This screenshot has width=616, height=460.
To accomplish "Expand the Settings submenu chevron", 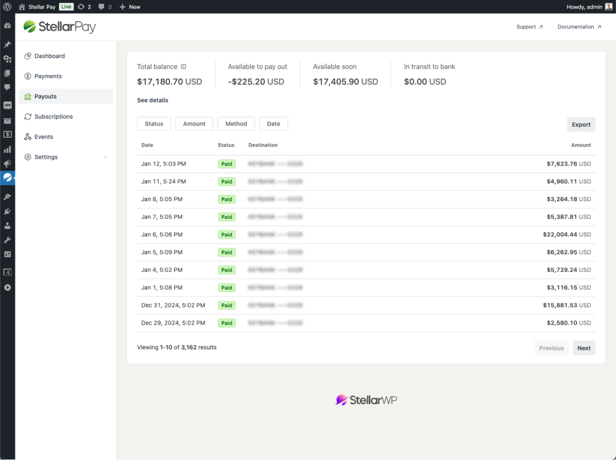I will pos(105,157).
